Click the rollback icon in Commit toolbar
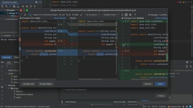This screenshot has width=193, height=108. click(6, 6)
